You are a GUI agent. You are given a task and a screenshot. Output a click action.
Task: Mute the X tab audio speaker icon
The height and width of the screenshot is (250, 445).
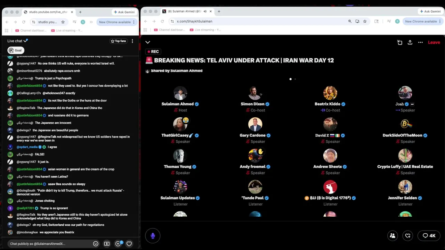point(205,11)
